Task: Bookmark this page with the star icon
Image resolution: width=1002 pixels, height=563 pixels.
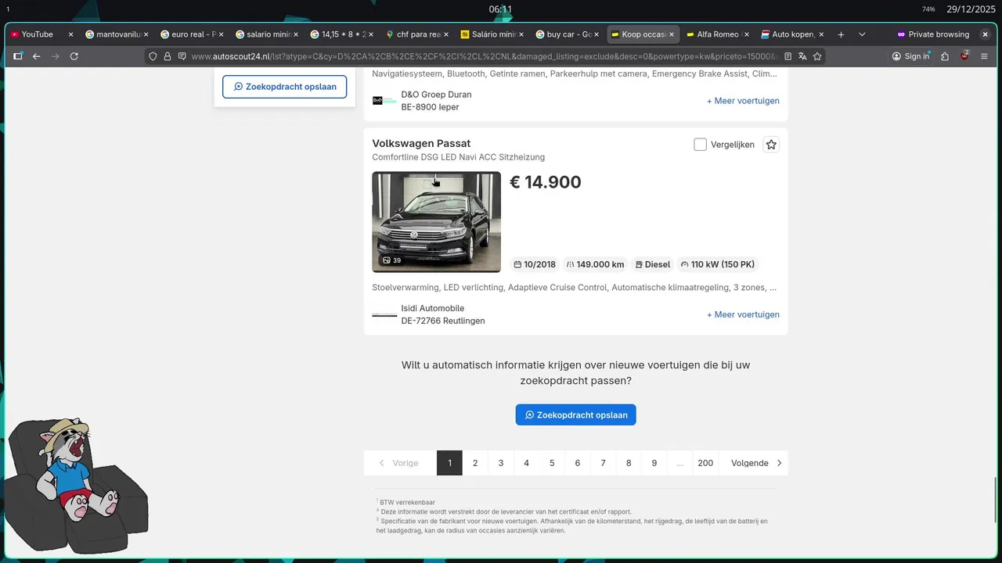Action: click(x=817, y=56)
